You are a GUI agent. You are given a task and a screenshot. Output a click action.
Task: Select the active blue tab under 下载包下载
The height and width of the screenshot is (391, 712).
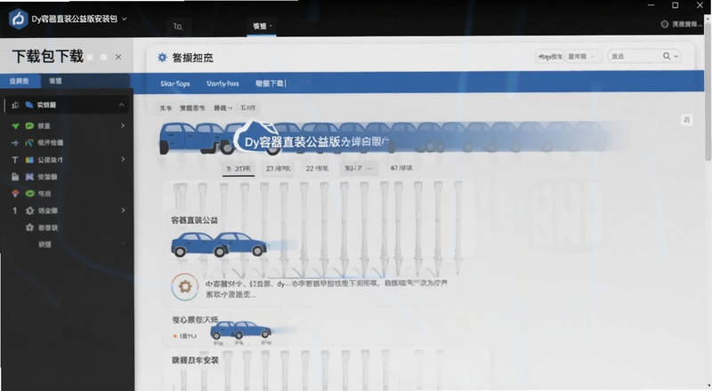tap(20, 81)
